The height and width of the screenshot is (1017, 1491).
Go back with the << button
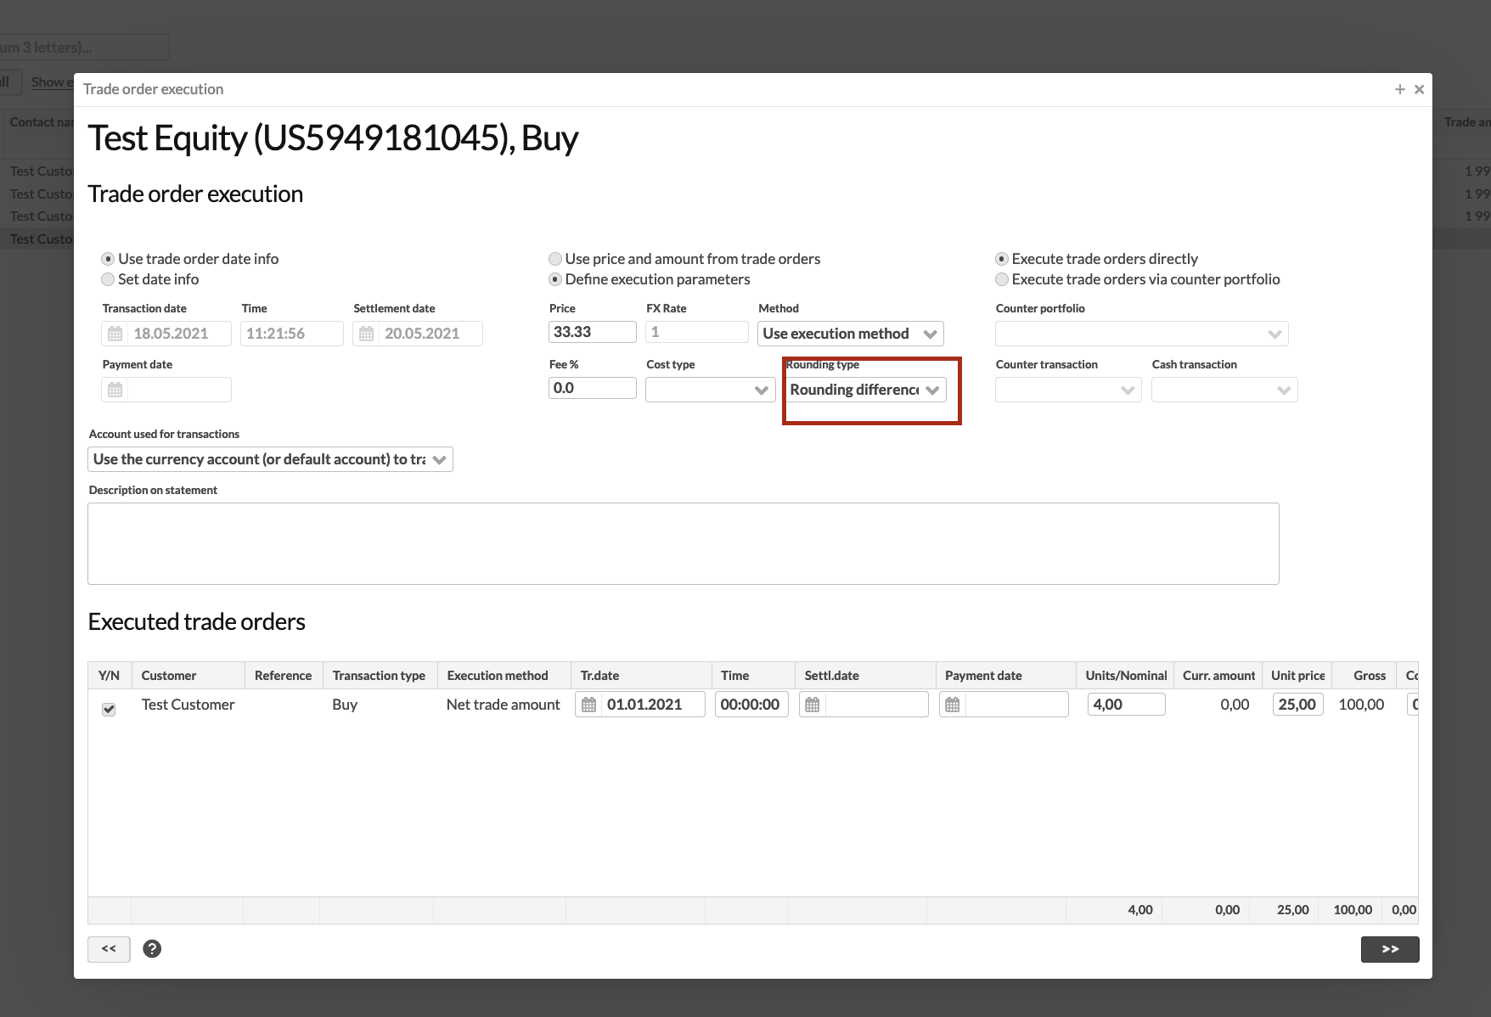pyautogui.click(x=109, y=949)
